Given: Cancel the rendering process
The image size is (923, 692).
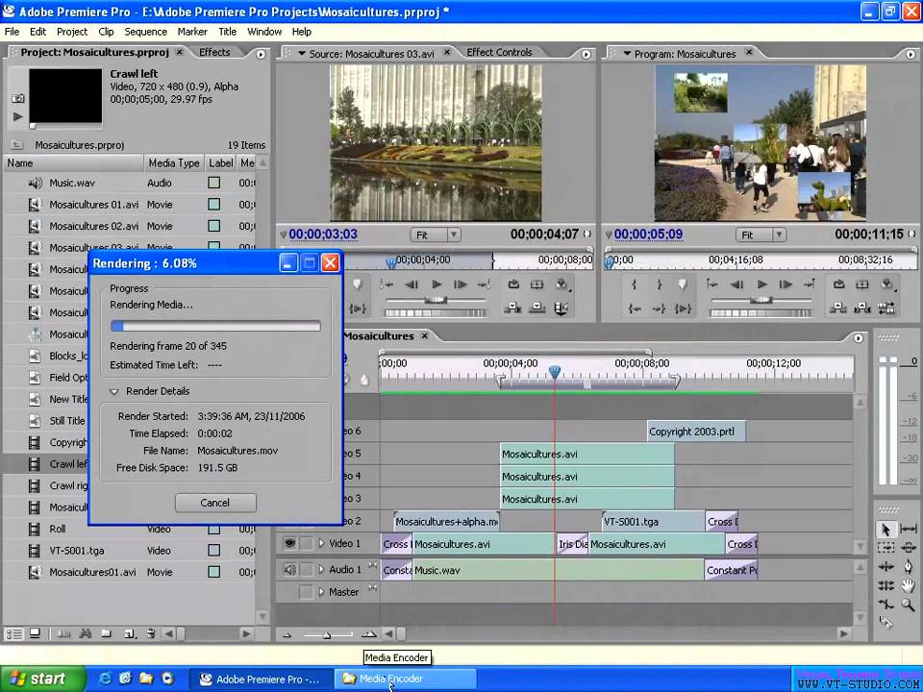Looking at the screenshot, I should [x=215, y=503].
